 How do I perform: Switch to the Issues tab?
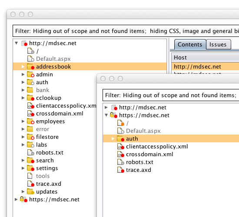point(218,44)
